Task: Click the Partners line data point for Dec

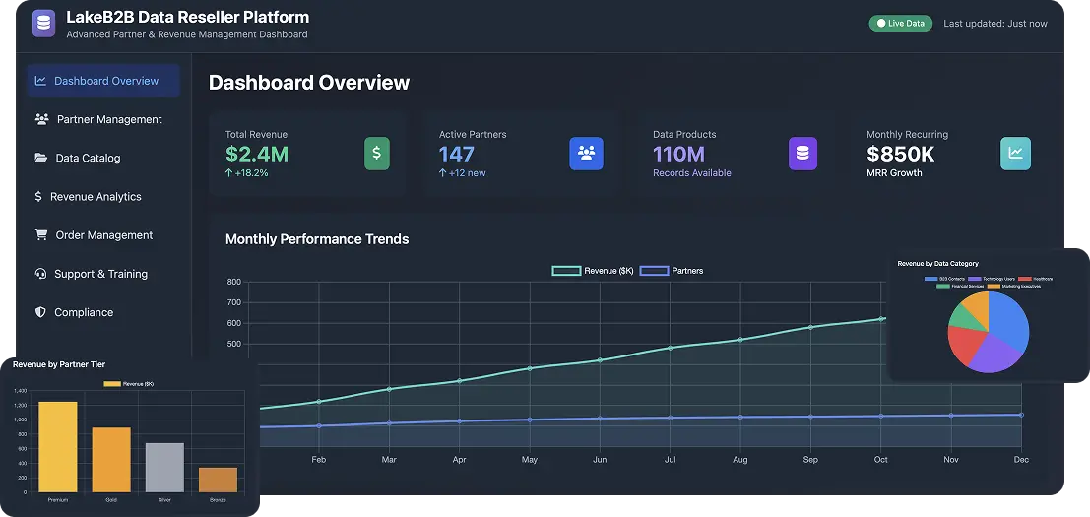Action: pos(1021,415)
